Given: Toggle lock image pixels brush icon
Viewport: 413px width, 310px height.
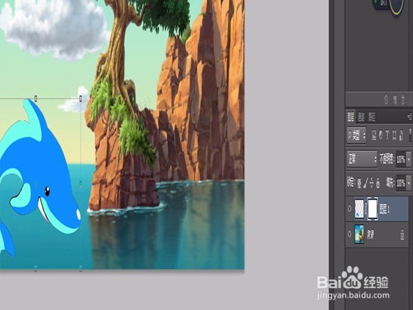Looking at the screenshot, I should pos(366,183).
